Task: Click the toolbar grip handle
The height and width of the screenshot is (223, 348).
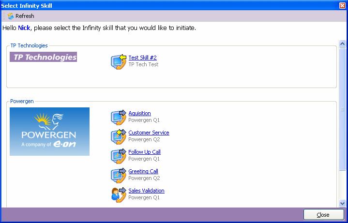Action: tap(4, 16)
